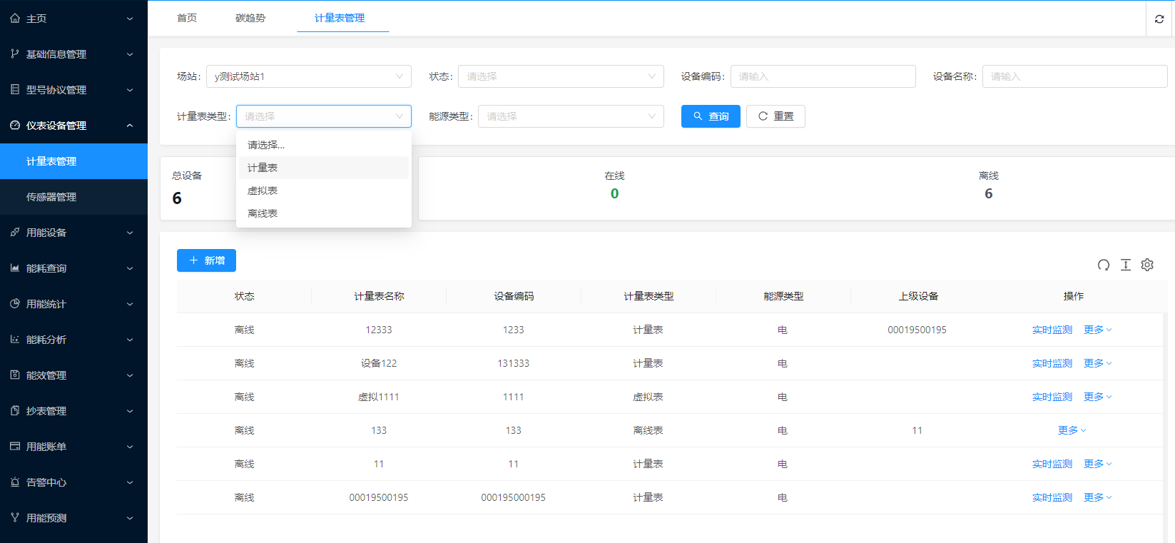Viewport: 1175px width, 543px height.
Task: Open the table density icon
Action: [x=1126, y=265]
